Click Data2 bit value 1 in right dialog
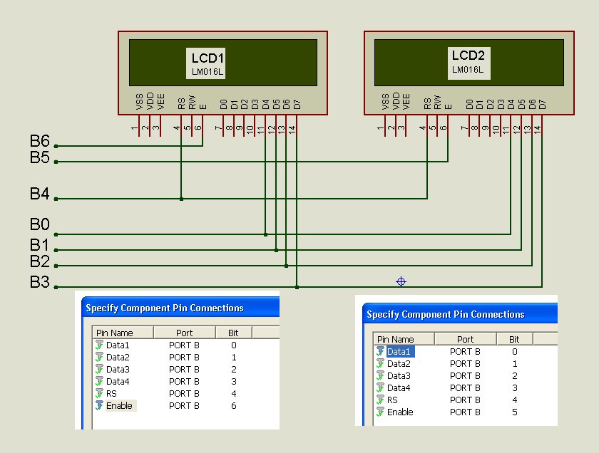Image resolution: width=599 pixels, height=453 pixels. click(515, 364)
